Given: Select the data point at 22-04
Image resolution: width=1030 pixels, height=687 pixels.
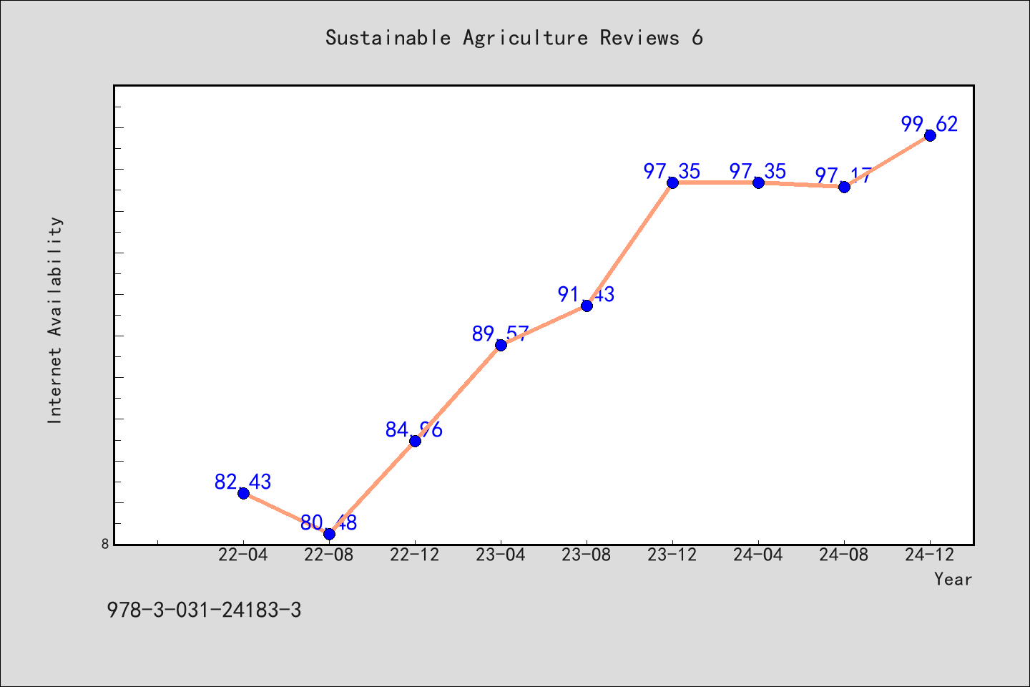Looking at the screenshot, I should coord(243,493).
